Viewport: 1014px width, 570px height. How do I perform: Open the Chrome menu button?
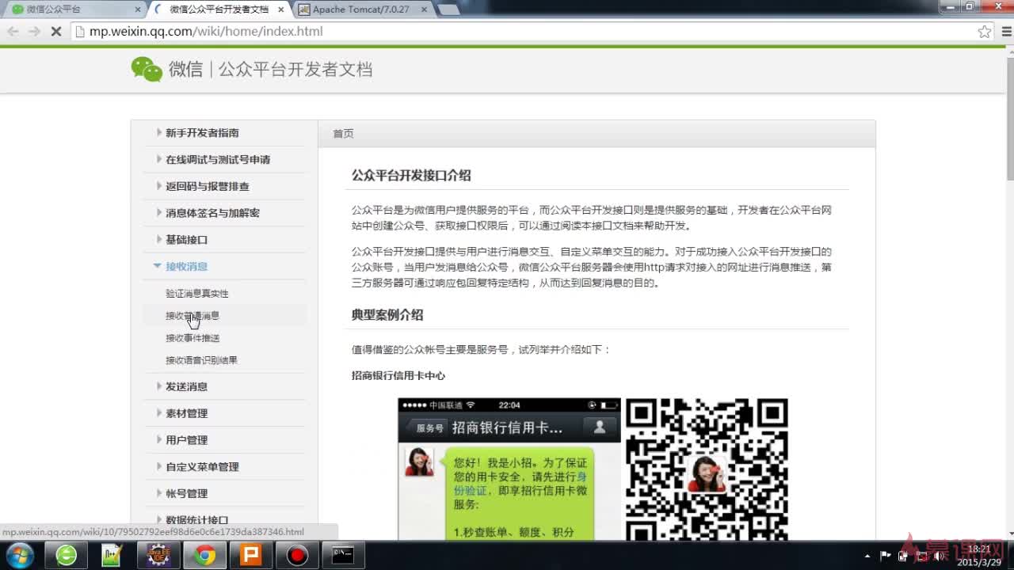tap(1005, 32)
